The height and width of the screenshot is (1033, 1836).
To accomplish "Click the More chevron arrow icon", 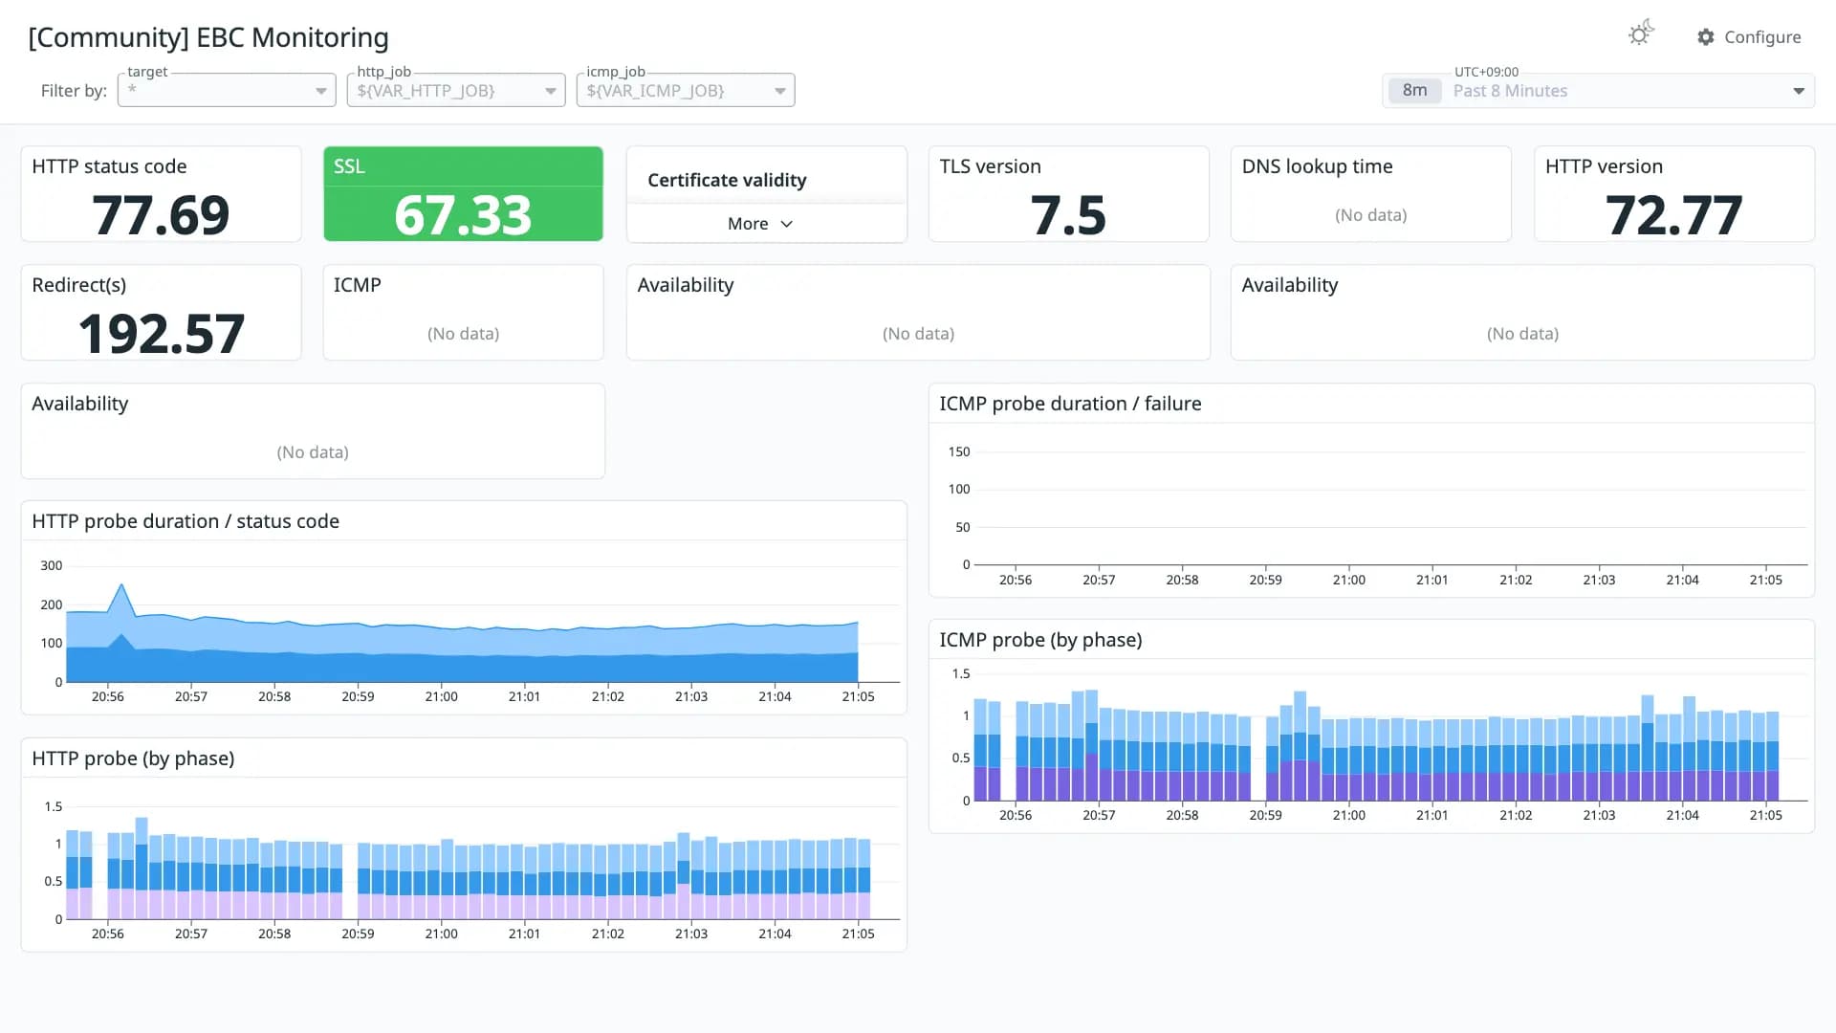I will click(x=787, y=224).
